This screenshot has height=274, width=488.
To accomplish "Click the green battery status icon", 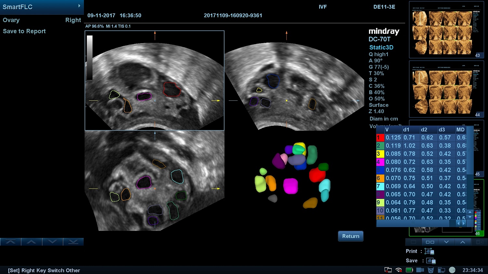I will coord(409,270).
